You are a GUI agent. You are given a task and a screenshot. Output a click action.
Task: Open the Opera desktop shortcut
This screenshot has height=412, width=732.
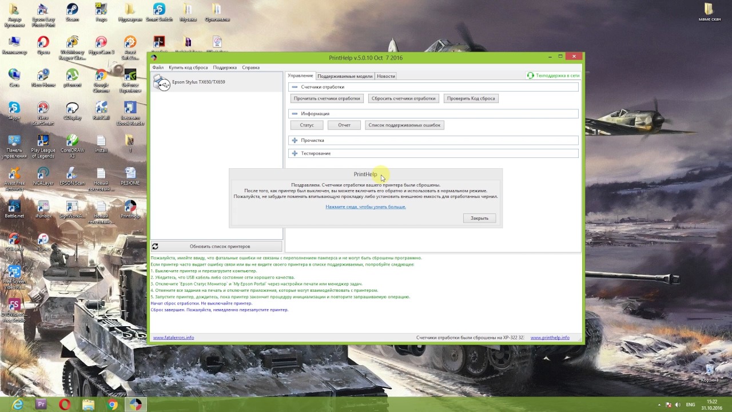[43, 45]
